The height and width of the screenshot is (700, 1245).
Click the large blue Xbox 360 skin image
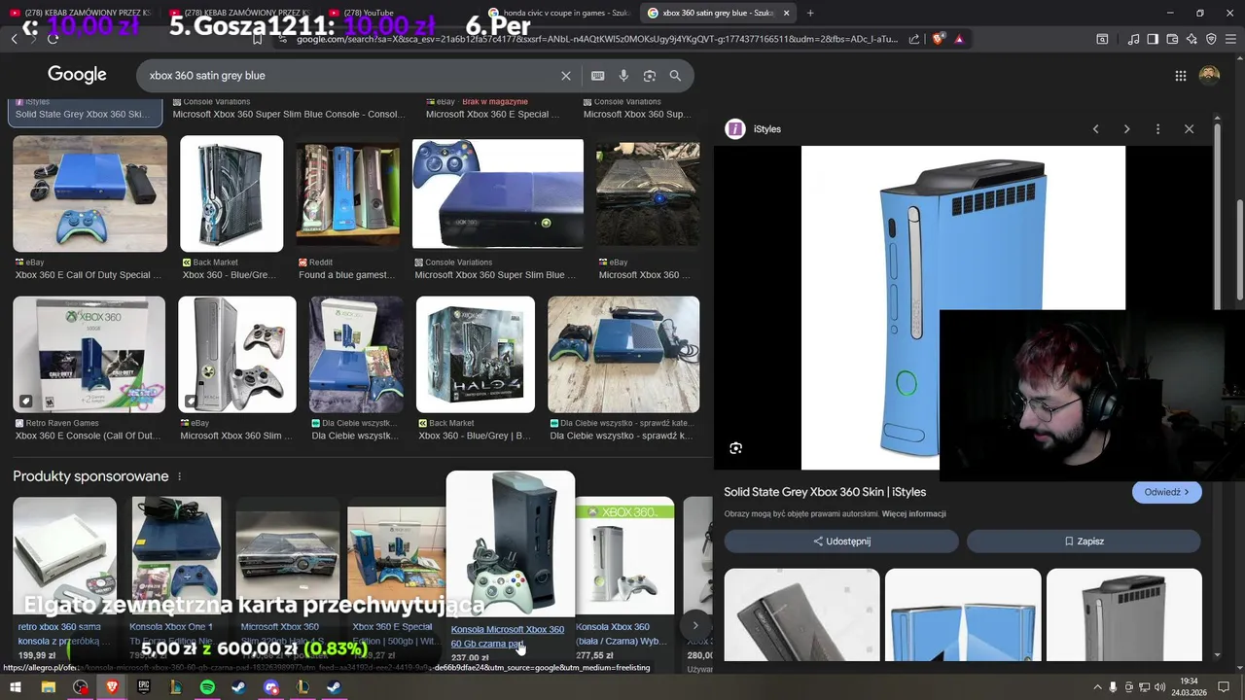point(963,307)
